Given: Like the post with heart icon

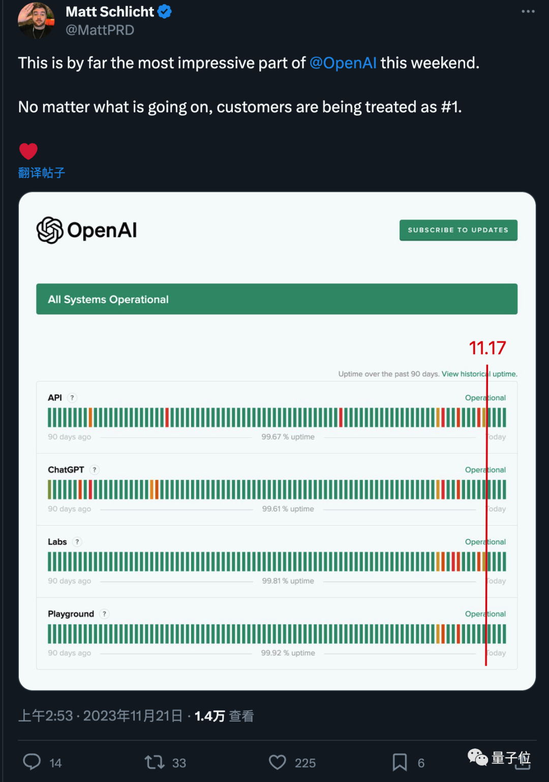Looking at the screenshot, I should pos(278,762).
